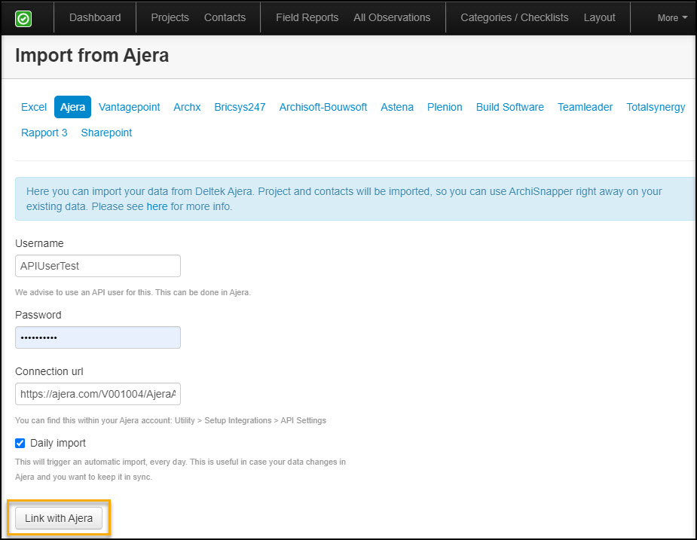697x540 pixels.
Task: Click the Username field with APIUserTest
Action: (x=98, y=266)
